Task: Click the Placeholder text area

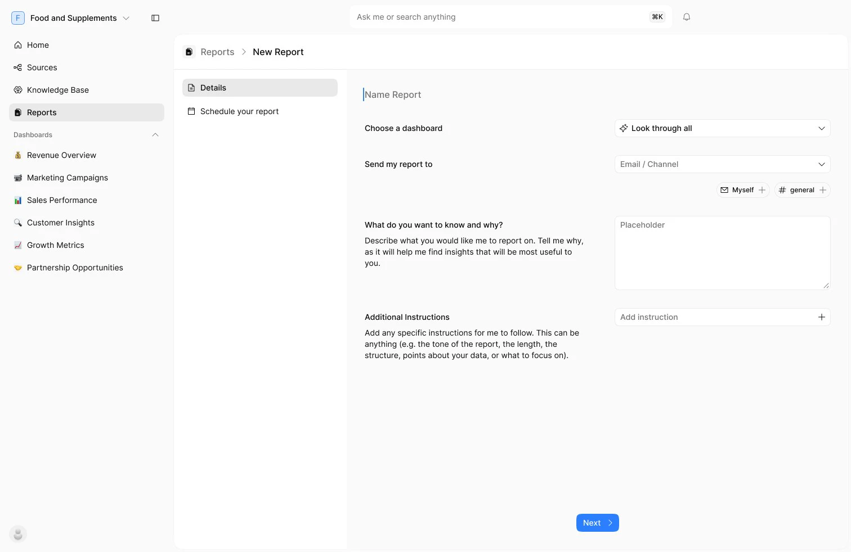Action: point(723,253)
